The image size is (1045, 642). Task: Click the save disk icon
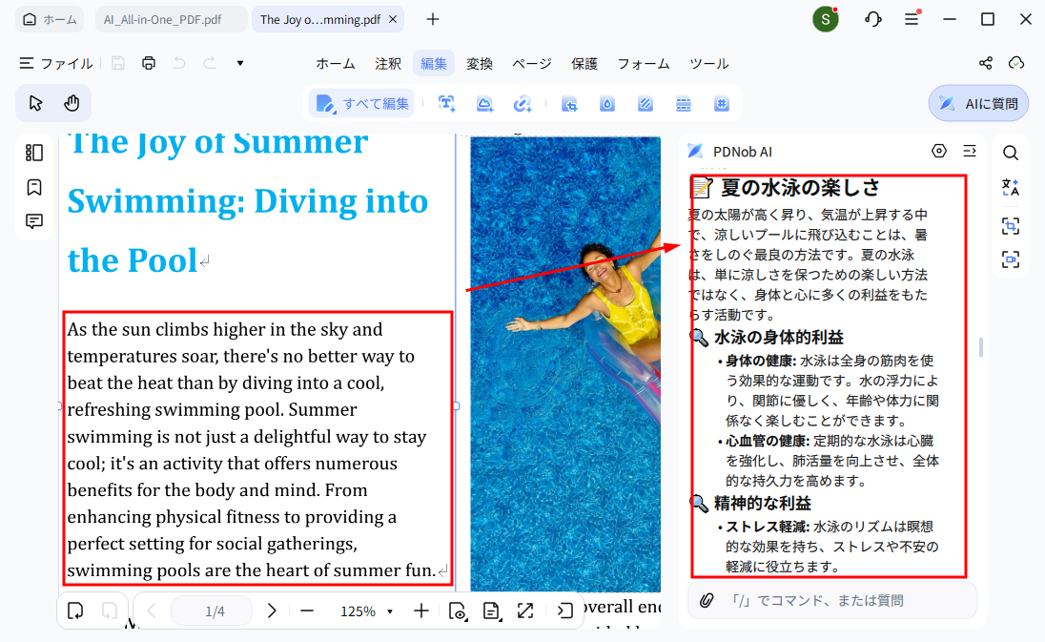[x=118, y=63]
